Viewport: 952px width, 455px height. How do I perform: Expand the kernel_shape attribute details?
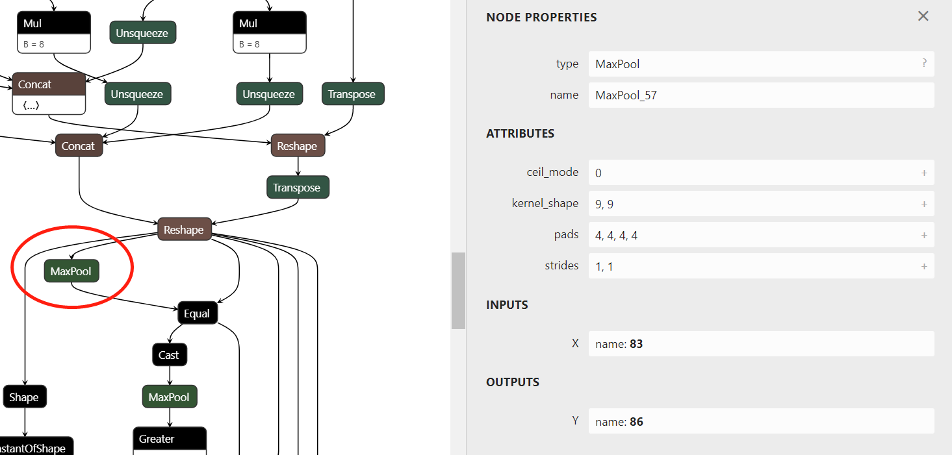[x=924, y=204]
